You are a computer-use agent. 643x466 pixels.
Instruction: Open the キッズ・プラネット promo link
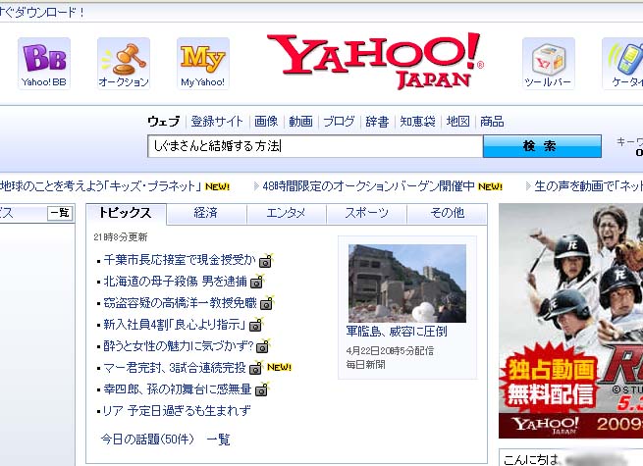point(100,186)
